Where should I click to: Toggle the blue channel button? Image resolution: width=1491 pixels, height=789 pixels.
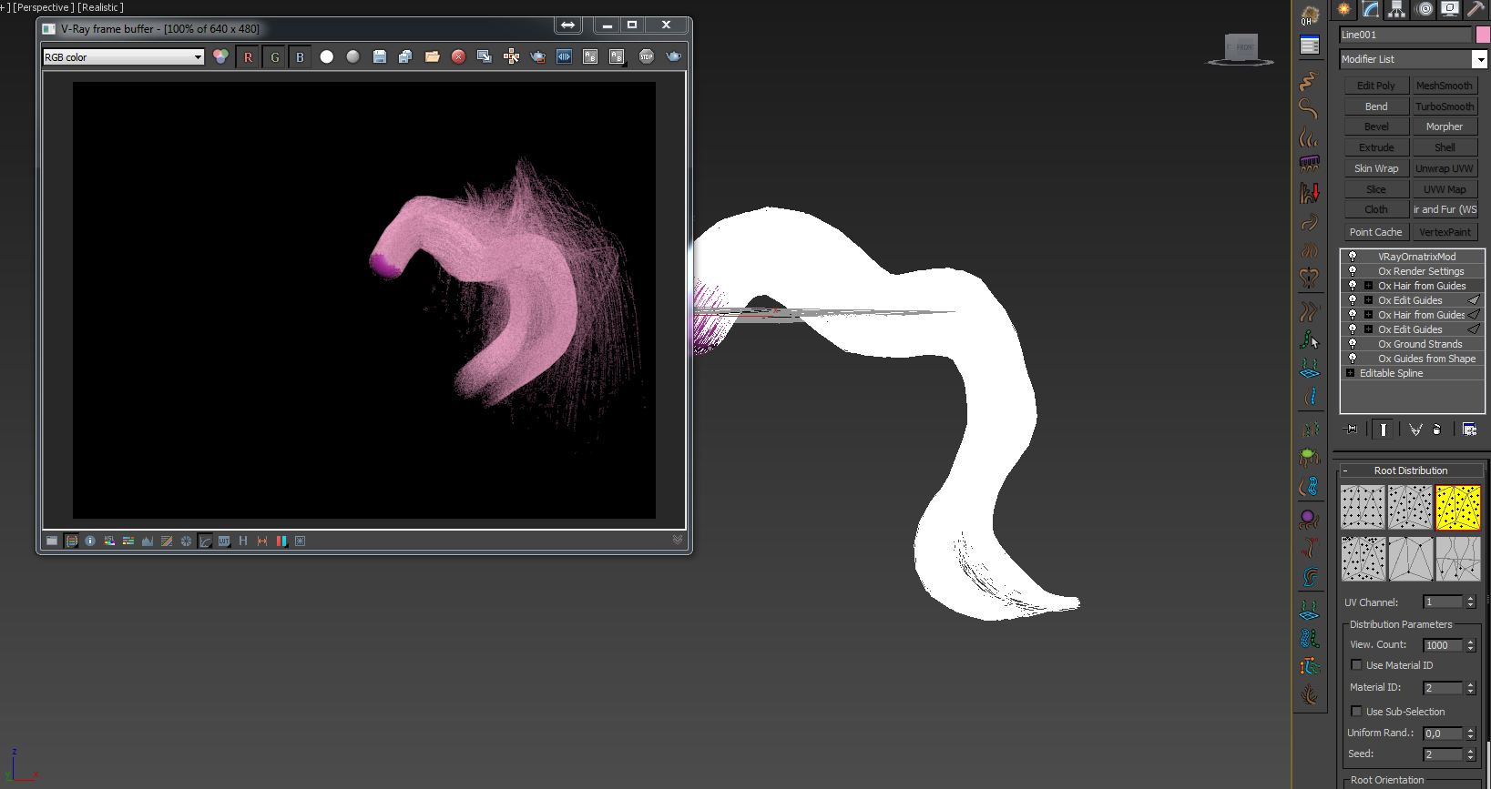(x=300, y=57)
